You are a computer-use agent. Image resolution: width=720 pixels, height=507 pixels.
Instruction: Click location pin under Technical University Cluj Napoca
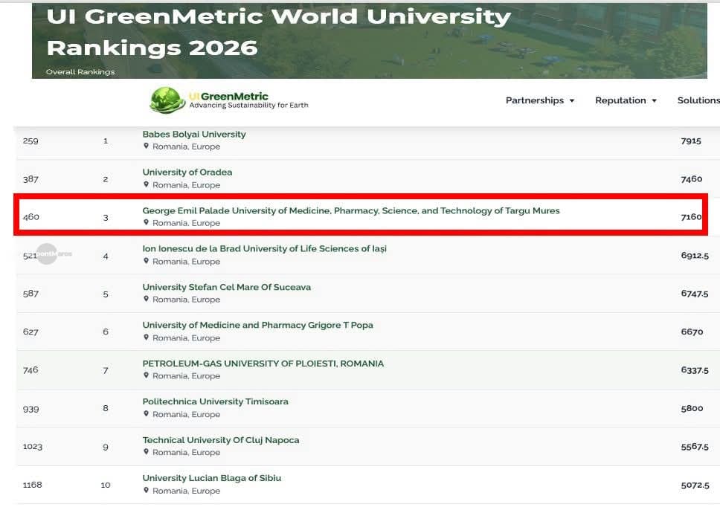[146, 451]
